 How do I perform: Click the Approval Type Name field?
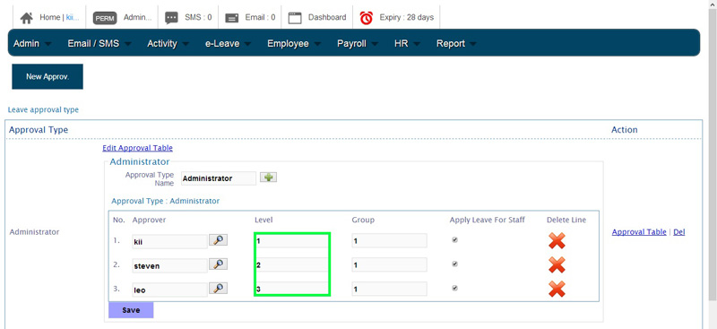[x=219, y=178]
